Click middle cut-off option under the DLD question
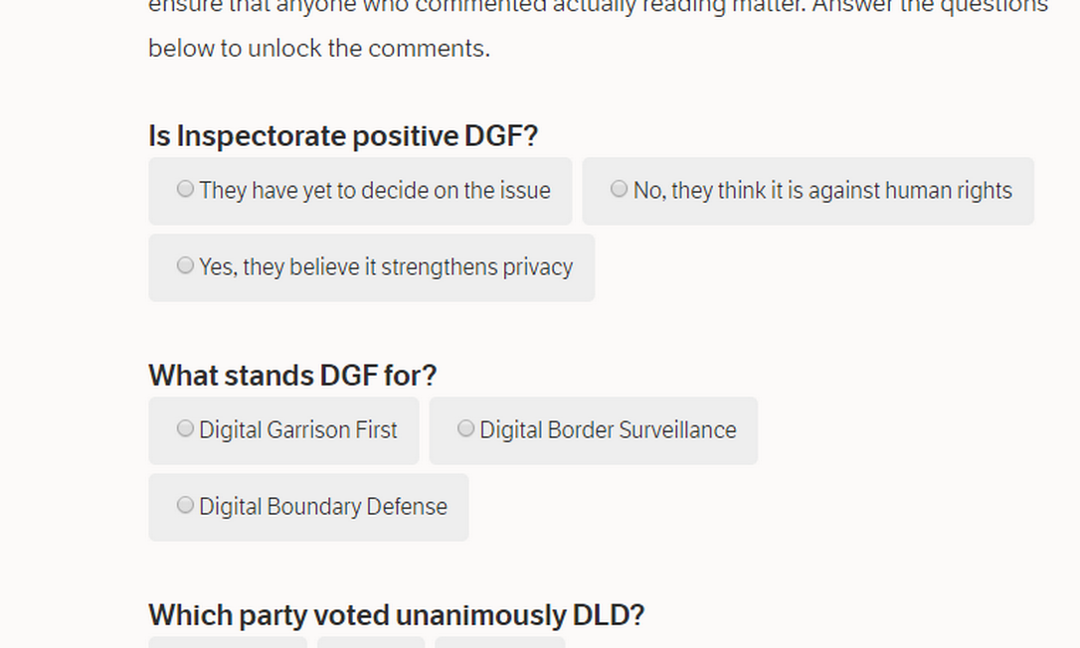Screen dimensions: 1080x648 tap(371, 642)
